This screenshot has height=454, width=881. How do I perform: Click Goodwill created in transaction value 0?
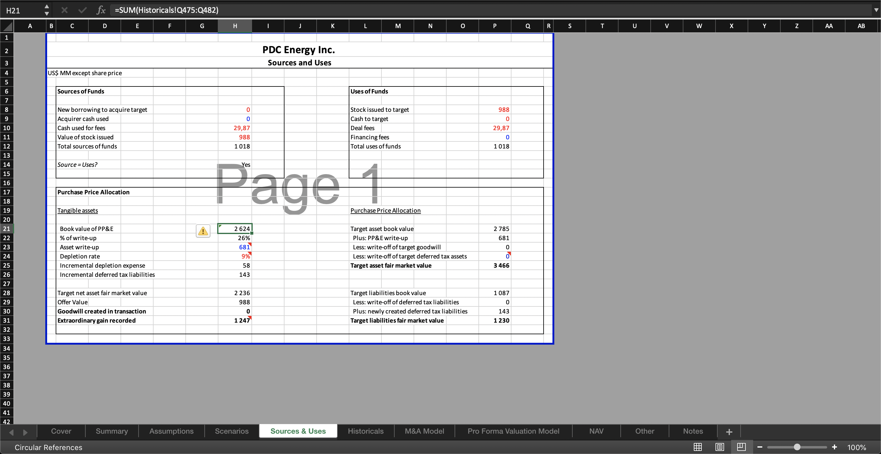click(235, 311)
